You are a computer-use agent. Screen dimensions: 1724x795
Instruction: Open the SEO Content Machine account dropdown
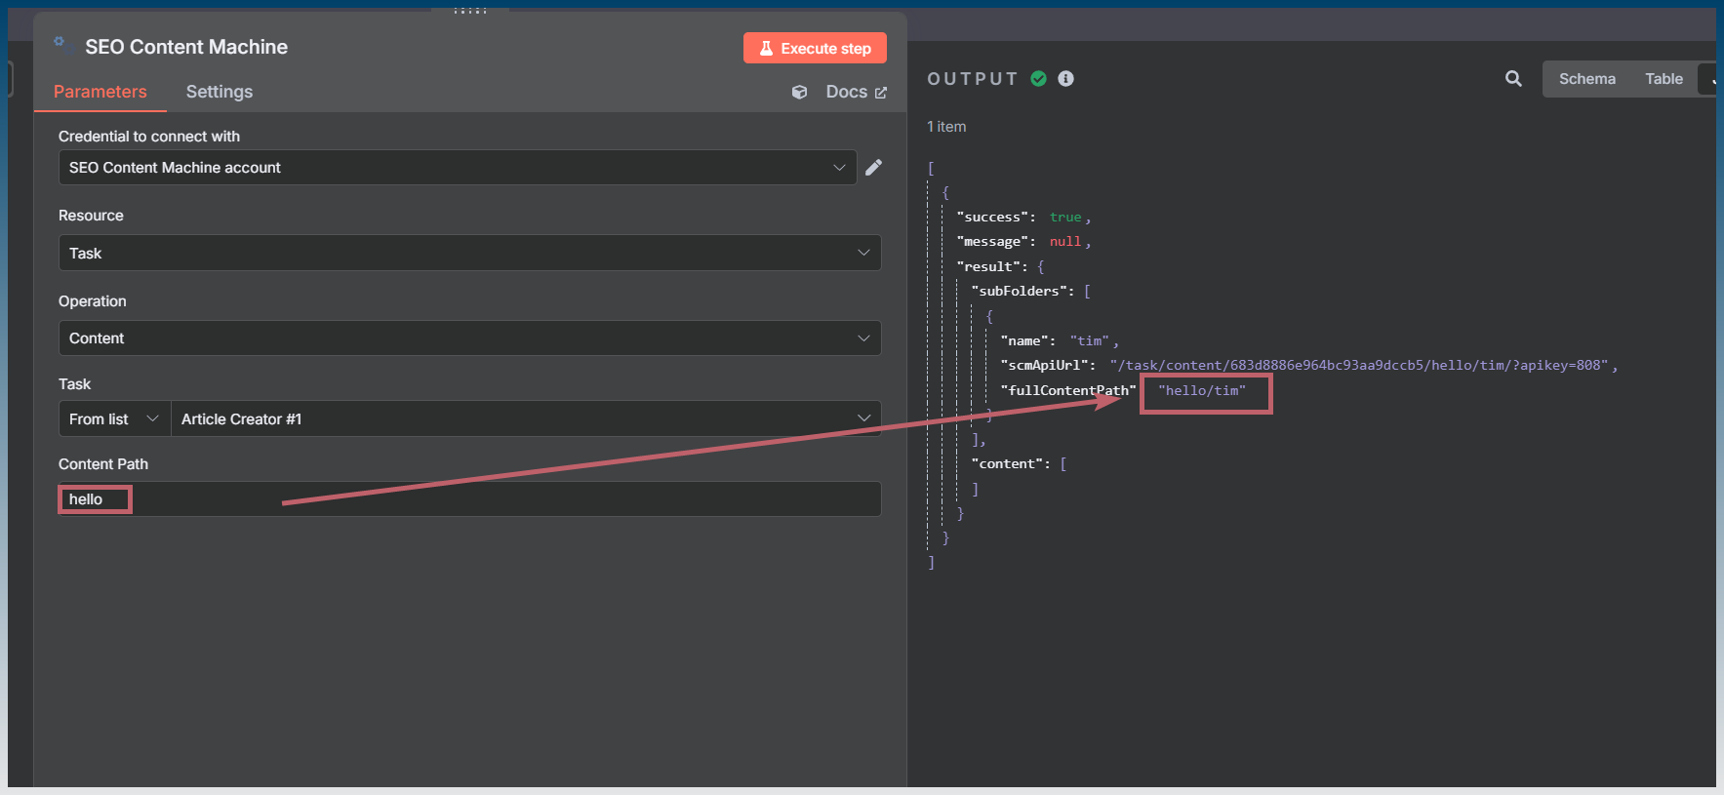tap(458, 167)
